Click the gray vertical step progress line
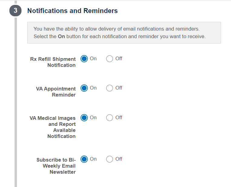231x187 pixels. coord(16,102)
